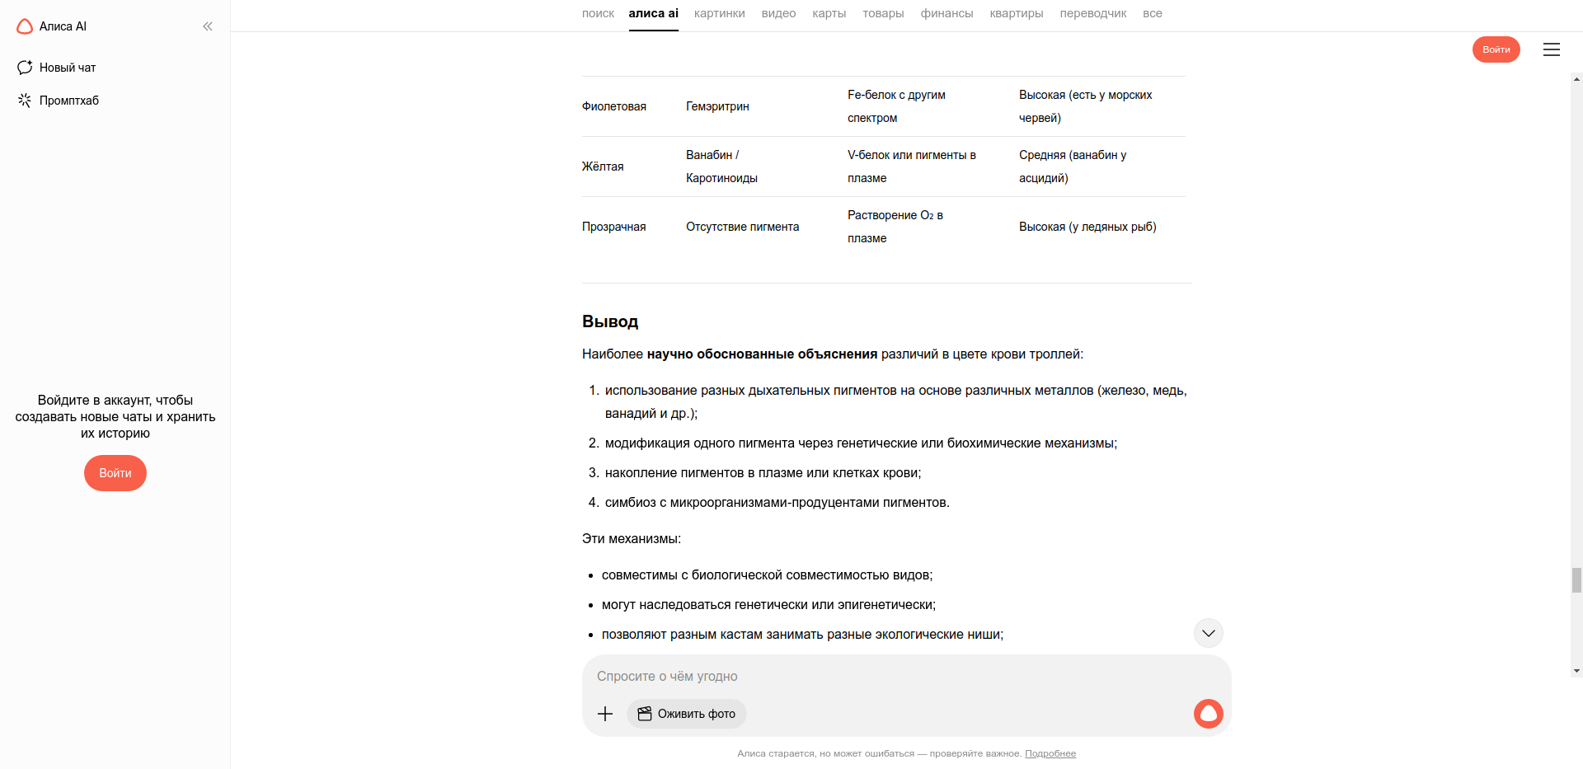Screen dimensions: 1583x769
Task: Click the Алиса AI logo icon
Action: tap(25, 26)
